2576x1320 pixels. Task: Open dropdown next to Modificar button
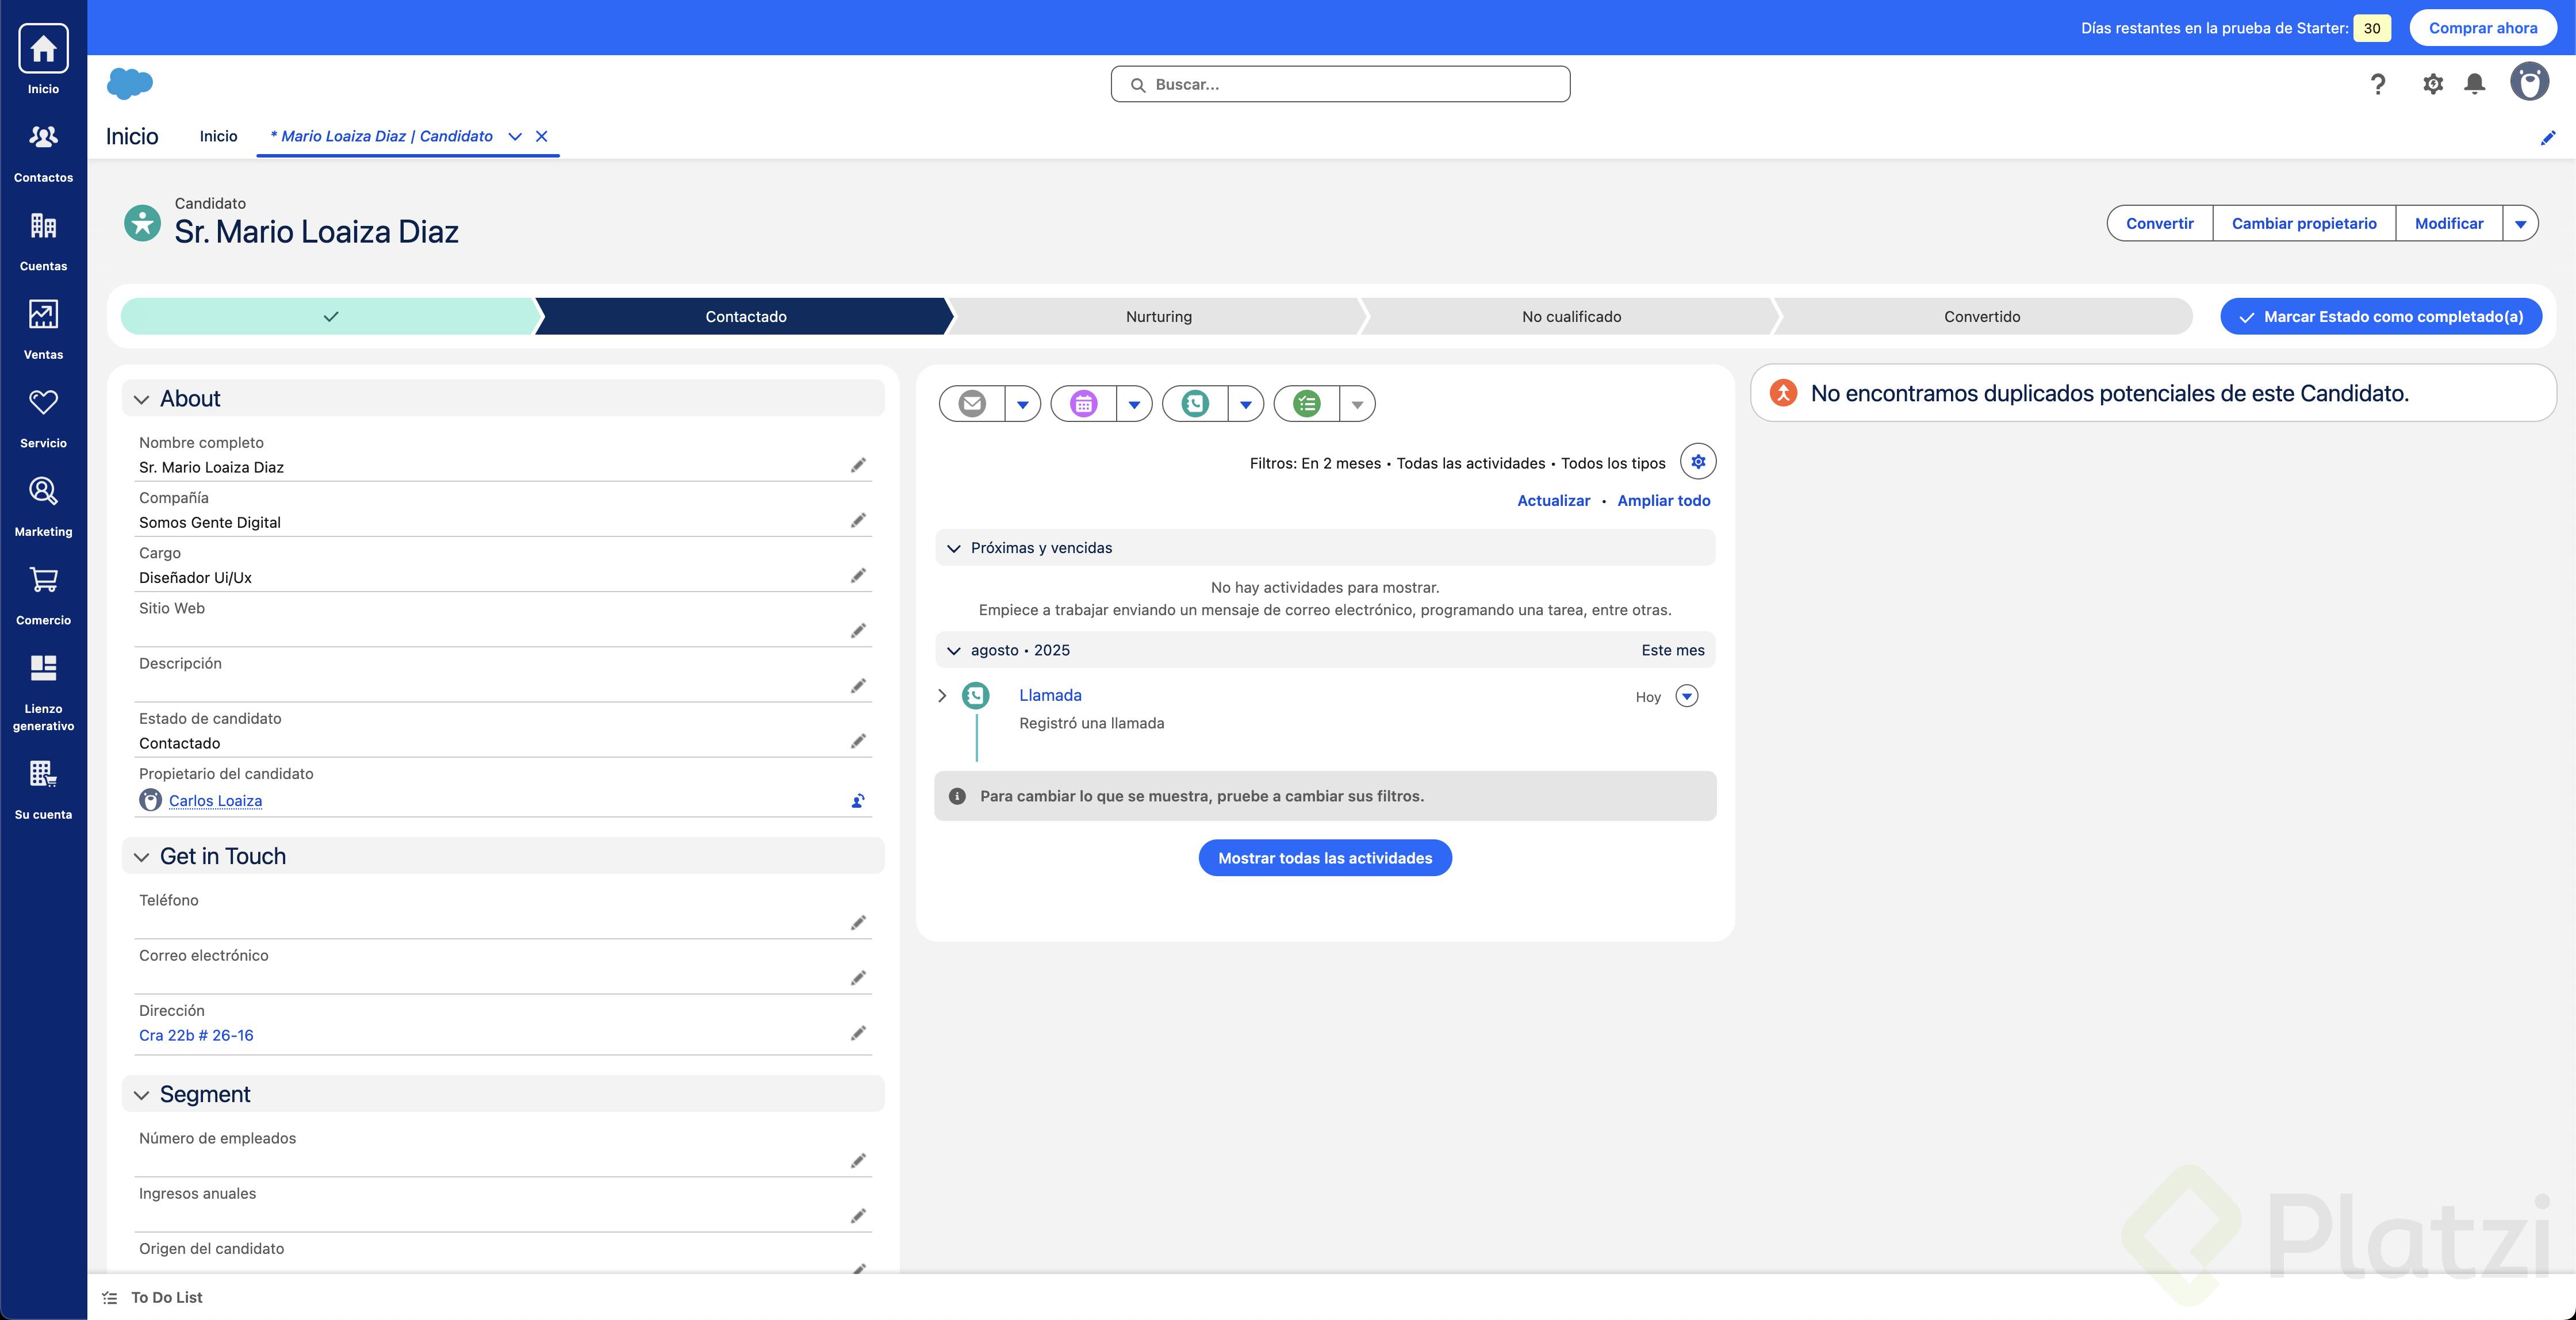pyautogui.click(x=2520, y=224)
